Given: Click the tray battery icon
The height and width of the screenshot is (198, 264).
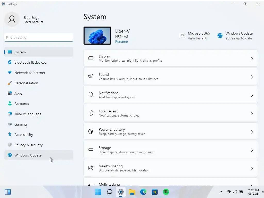Looking at the screenshot, I should click(x=241, y=192).
